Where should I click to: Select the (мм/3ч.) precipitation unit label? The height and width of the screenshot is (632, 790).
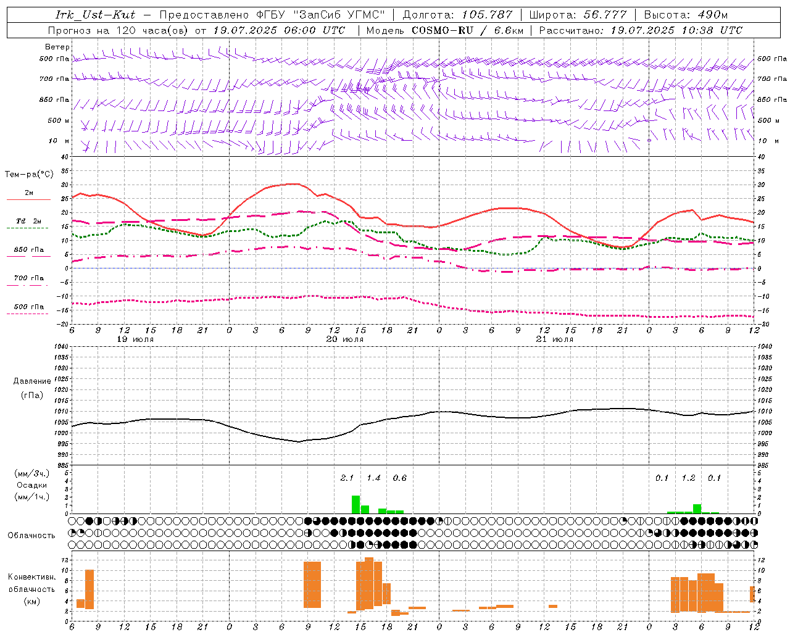tap(32, 473)
